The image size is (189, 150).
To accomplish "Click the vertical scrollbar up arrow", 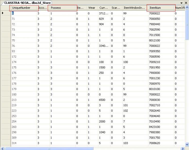I will (187, 8).
